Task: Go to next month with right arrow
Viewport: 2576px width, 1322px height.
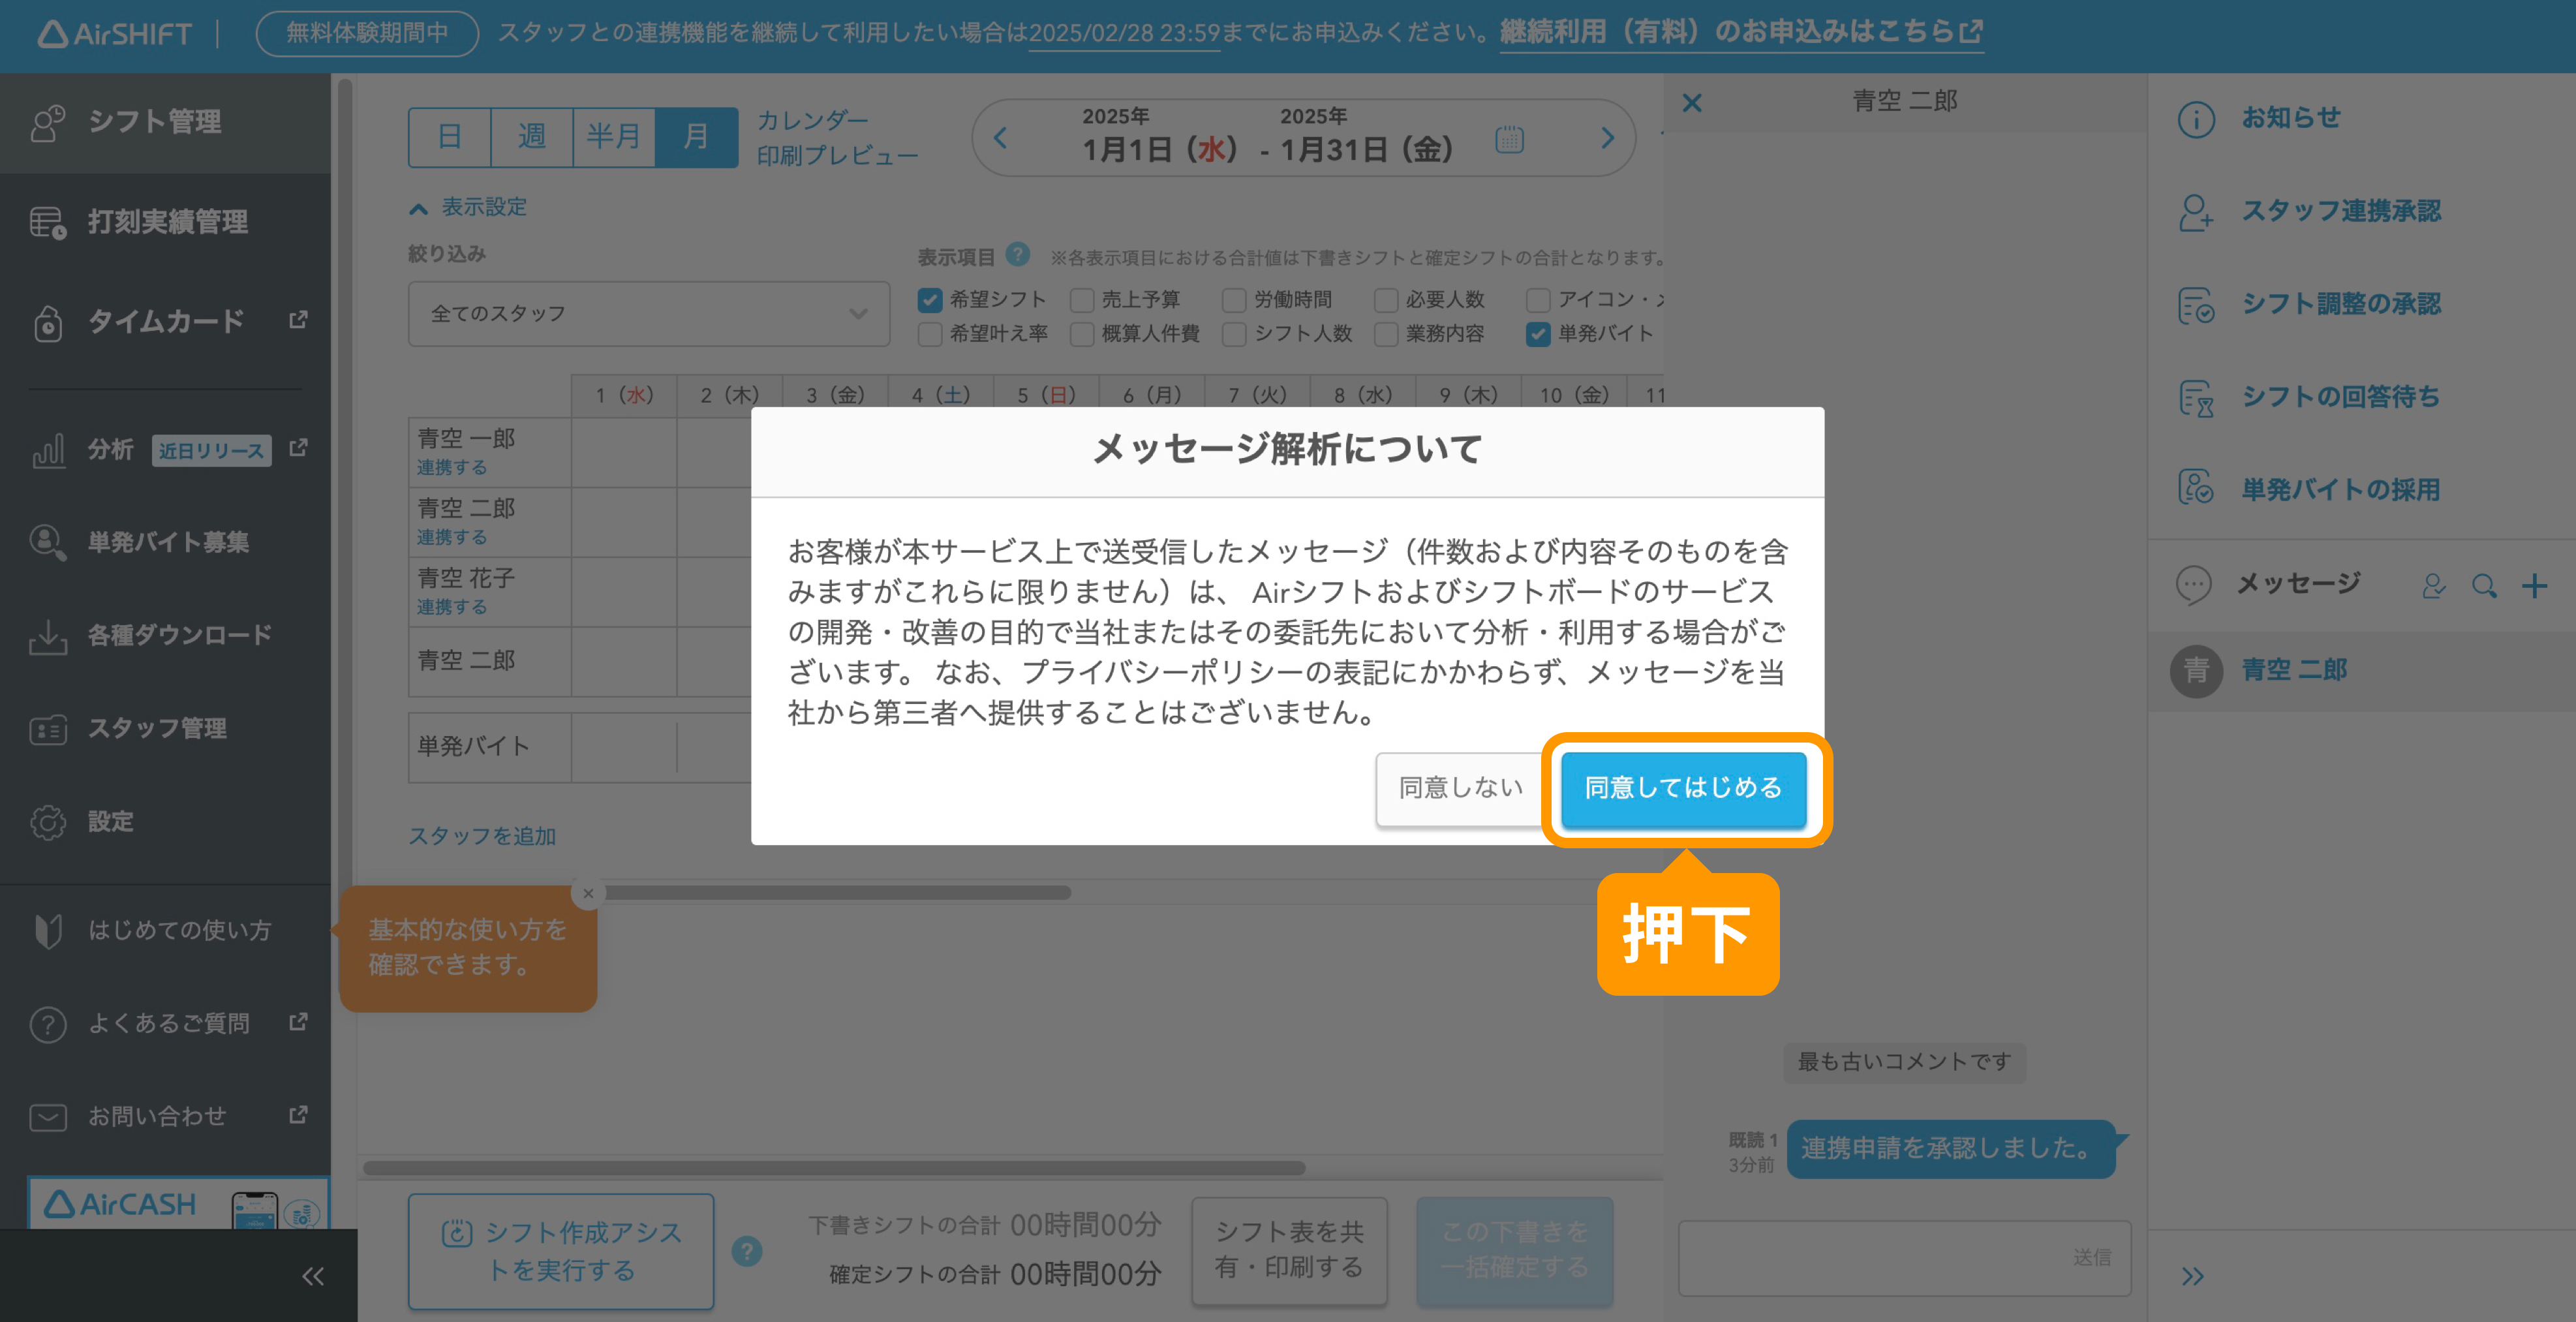Action: [1608, 138]
